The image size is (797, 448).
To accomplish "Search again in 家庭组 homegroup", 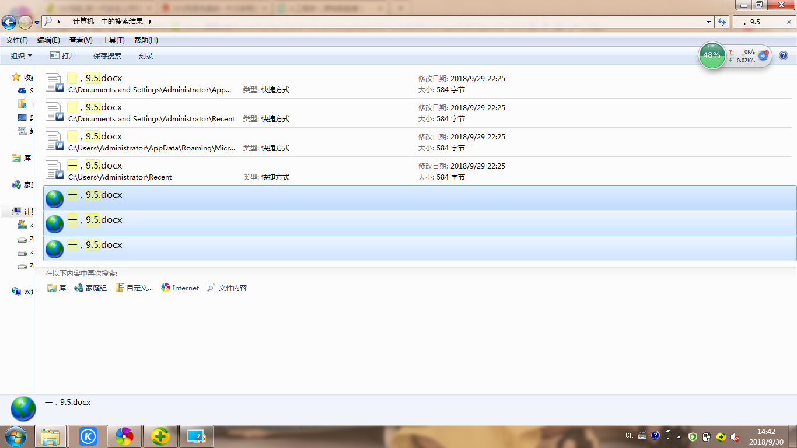I will (90, 288).
